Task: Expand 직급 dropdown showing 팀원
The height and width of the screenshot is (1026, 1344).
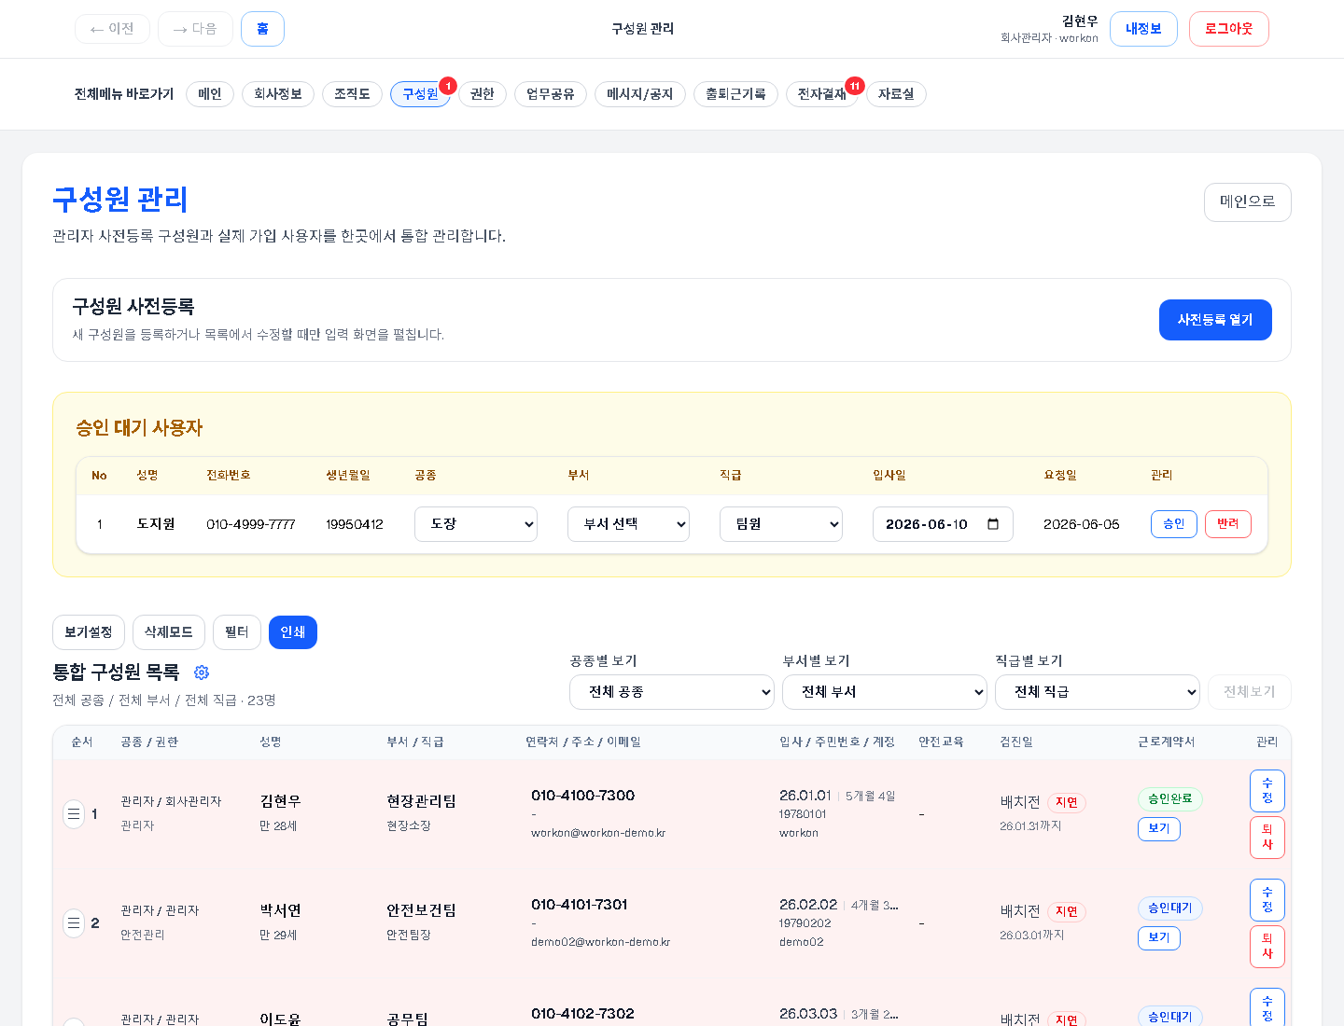Action: 781,524
